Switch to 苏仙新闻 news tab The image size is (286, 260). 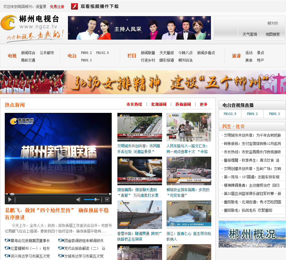point(183,104)
